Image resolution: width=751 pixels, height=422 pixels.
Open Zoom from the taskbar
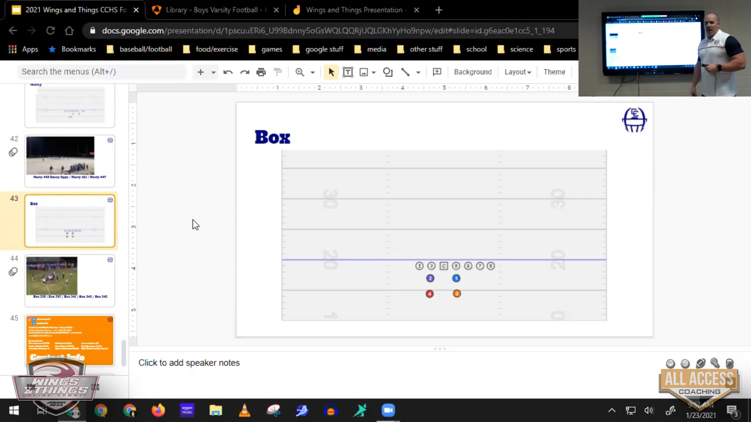click(x=388, y=410)
